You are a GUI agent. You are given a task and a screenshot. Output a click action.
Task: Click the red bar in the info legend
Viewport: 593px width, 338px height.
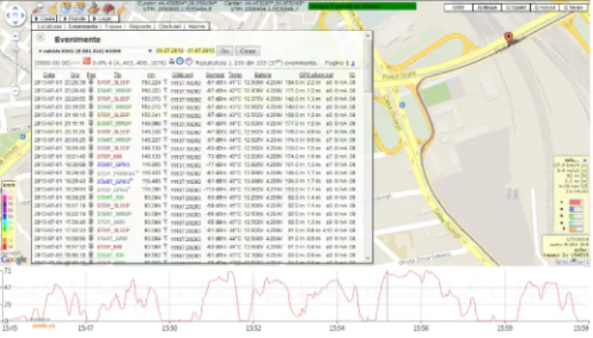[x=575, y=202]
